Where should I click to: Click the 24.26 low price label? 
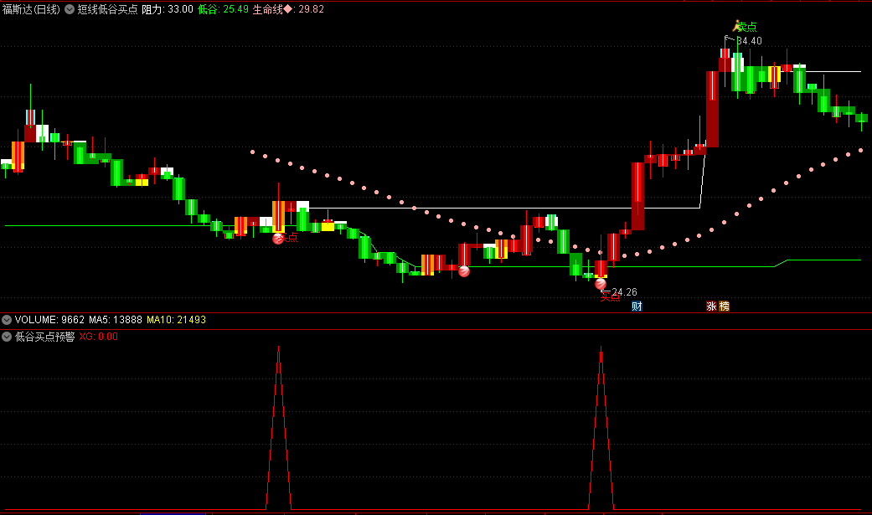(625, 292)
